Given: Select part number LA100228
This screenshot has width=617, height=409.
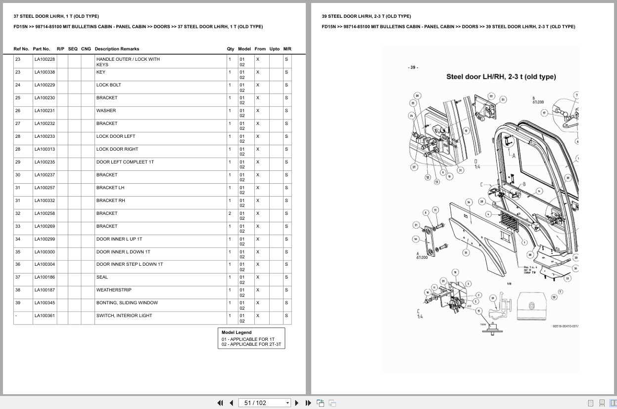Looking at the screenshot, I should pyautogui.click(x=45, y=59).
